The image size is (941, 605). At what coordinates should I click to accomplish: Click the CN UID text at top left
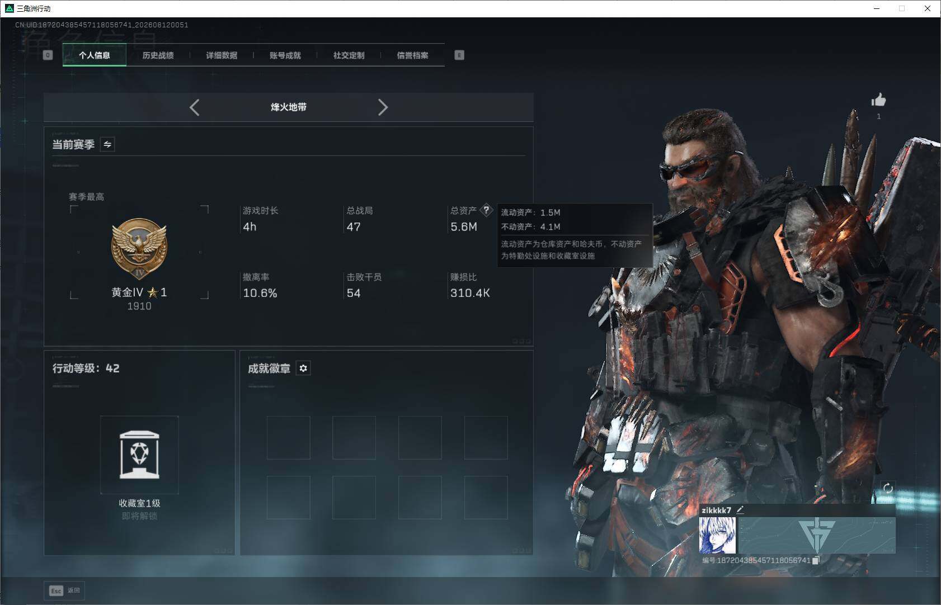pyautogui.click(x=102, y=25)
